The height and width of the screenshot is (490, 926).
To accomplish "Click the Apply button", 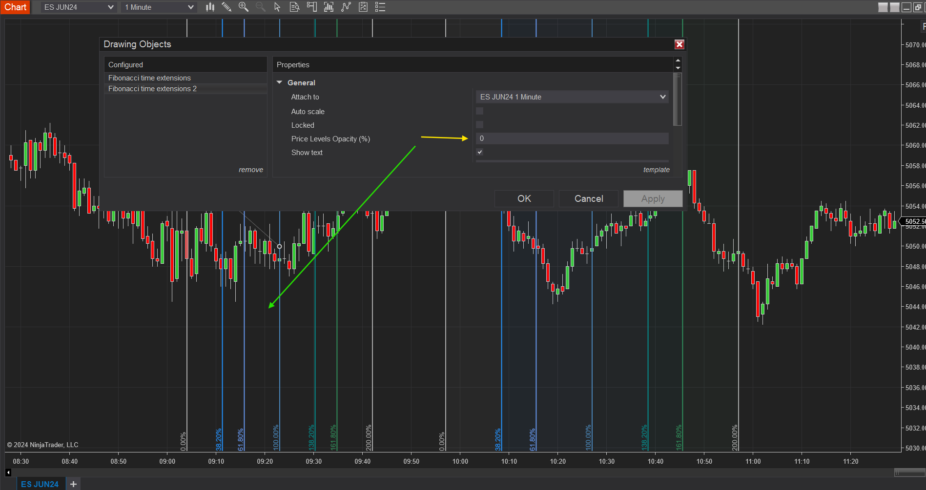I will pos(653,199).
